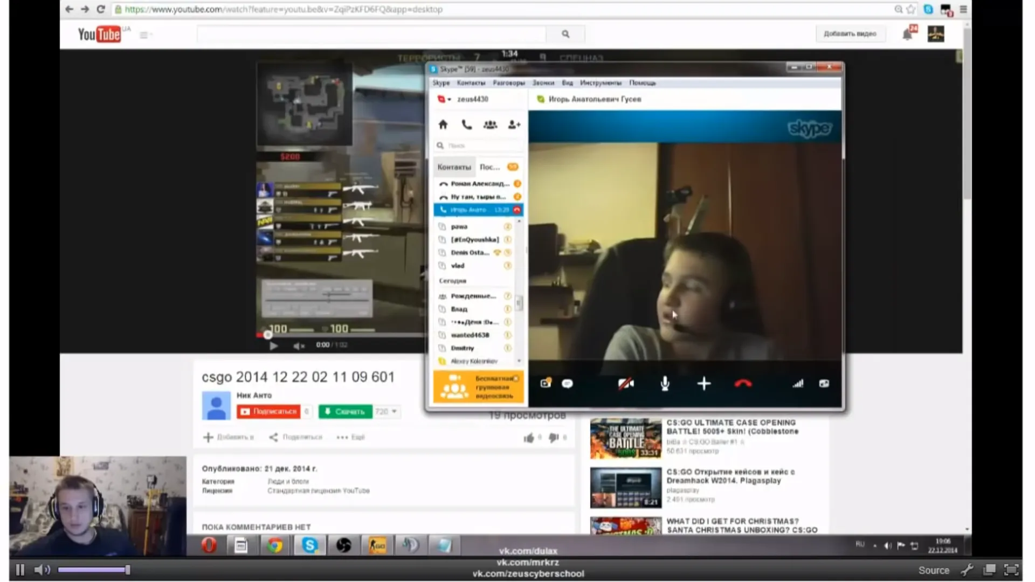The image size is (1035, 582).
Task: Click Добавить в under the video
Action: coord(229,437)
